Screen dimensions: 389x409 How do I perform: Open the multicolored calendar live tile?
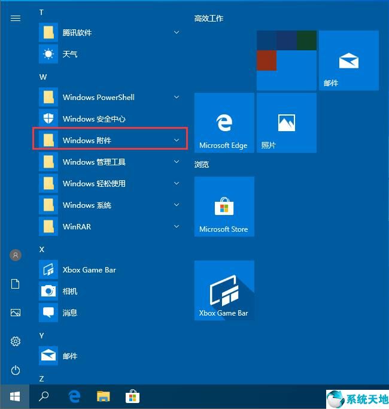(287, 60)
